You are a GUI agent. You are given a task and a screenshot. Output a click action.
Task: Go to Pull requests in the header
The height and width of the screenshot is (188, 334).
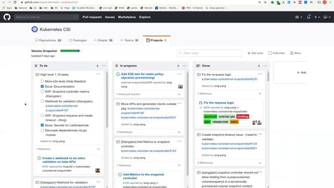pyautogui.click(x=92, y=17)
